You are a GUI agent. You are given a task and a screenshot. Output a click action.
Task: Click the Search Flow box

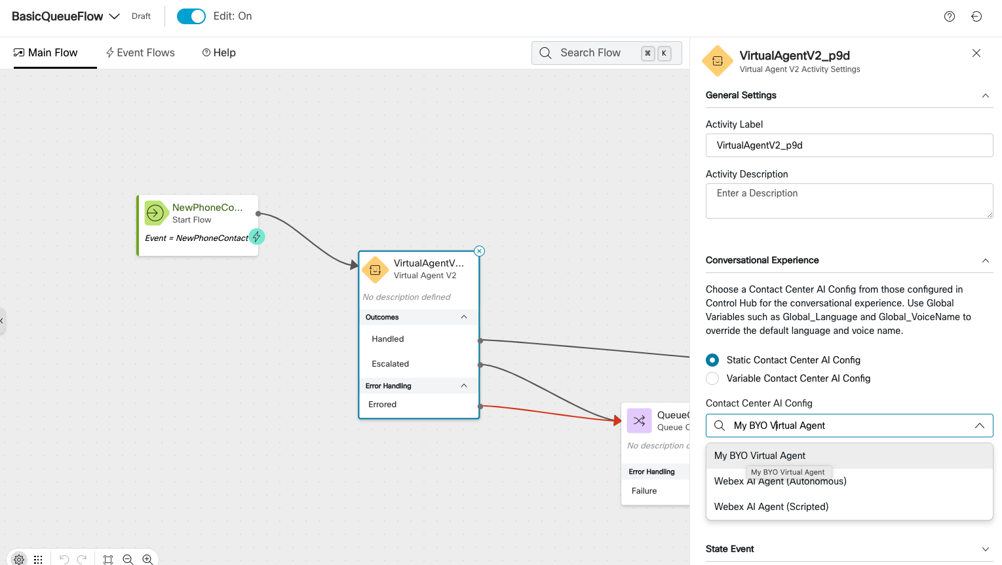click(606, 53)
